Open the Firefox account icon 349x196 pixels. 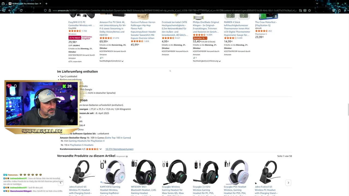pyautogui.click(x=334, y=10)
